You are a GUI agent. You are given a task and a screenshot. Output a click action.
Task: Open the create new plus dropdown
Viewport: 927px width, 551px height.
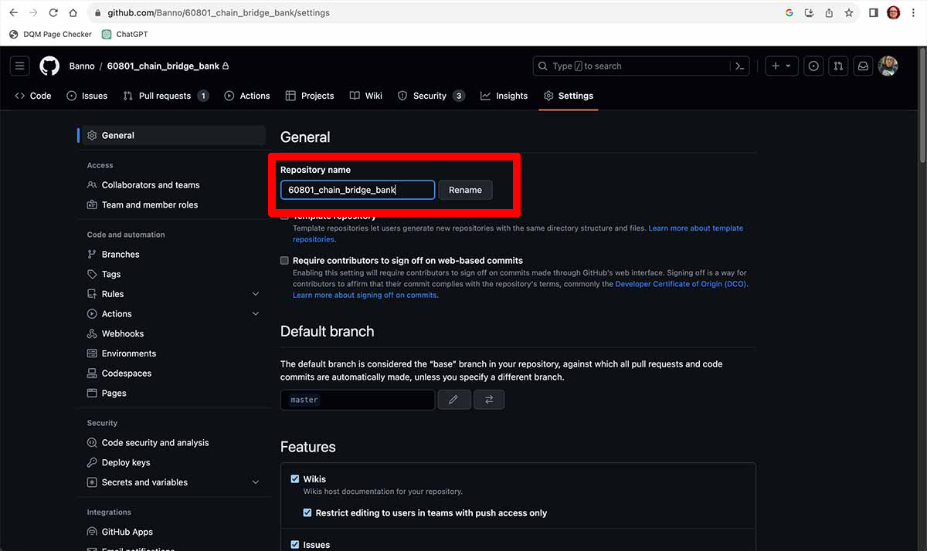coord(781,66)
